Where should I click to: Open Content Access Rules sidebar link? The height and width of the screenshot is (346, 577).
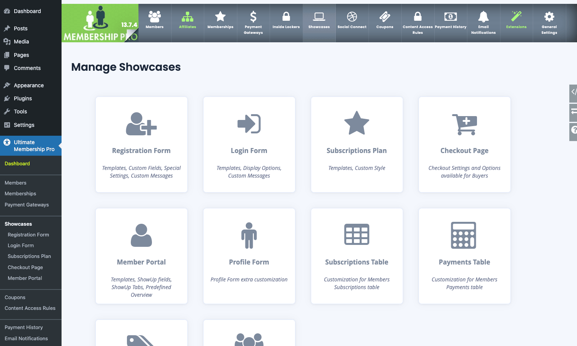[30, 308]
